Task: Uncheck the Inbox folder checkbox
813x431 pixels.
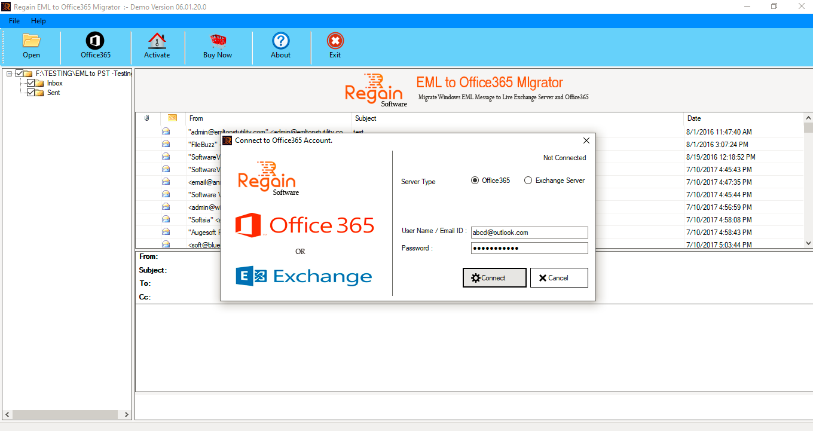Action: click(x=30, y=83)
